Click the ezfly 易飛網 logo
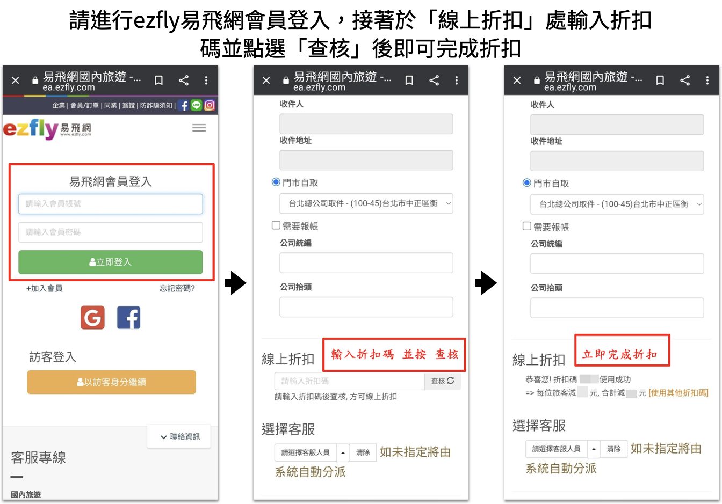This screenshot has height=504, width=722. point(47,129)
